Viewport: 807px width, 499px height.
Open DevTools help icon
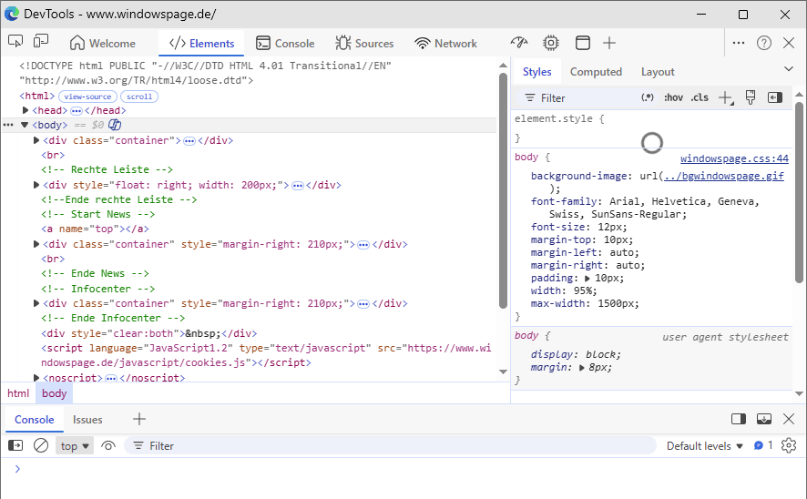coord(764,43)
